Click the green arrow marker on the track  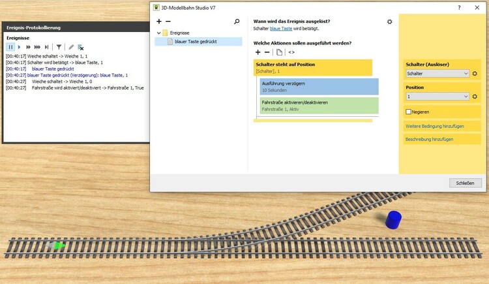click(59, 245)
